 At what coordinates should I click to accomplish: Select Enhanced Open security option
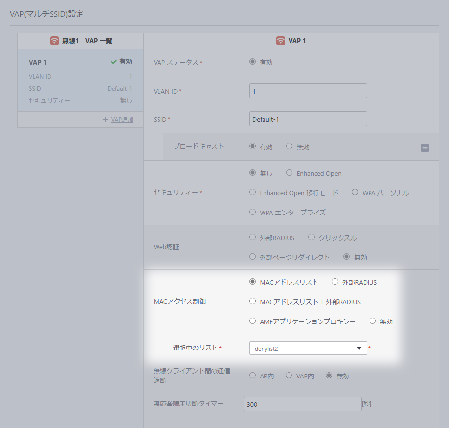click(289, 173)
